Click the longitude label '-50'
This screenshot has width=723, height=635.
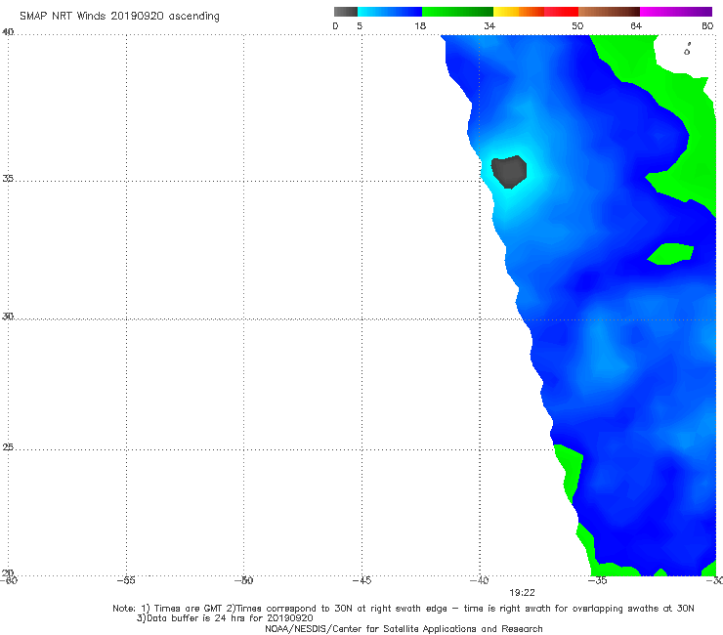click(244, 580)
